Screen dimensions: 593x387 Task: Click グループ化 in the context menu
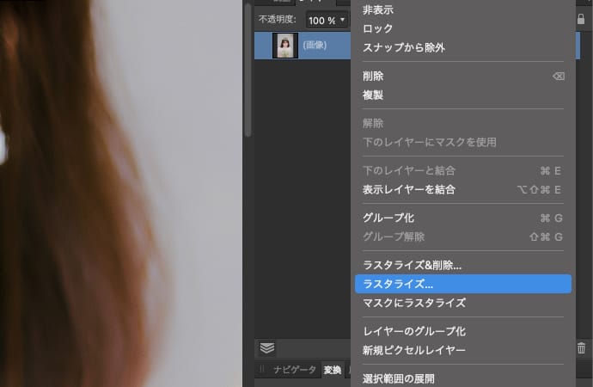390,218
